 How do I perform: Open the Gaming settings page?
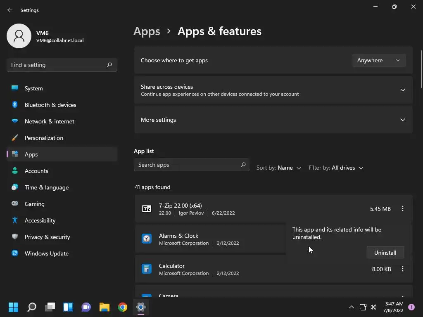62,204
